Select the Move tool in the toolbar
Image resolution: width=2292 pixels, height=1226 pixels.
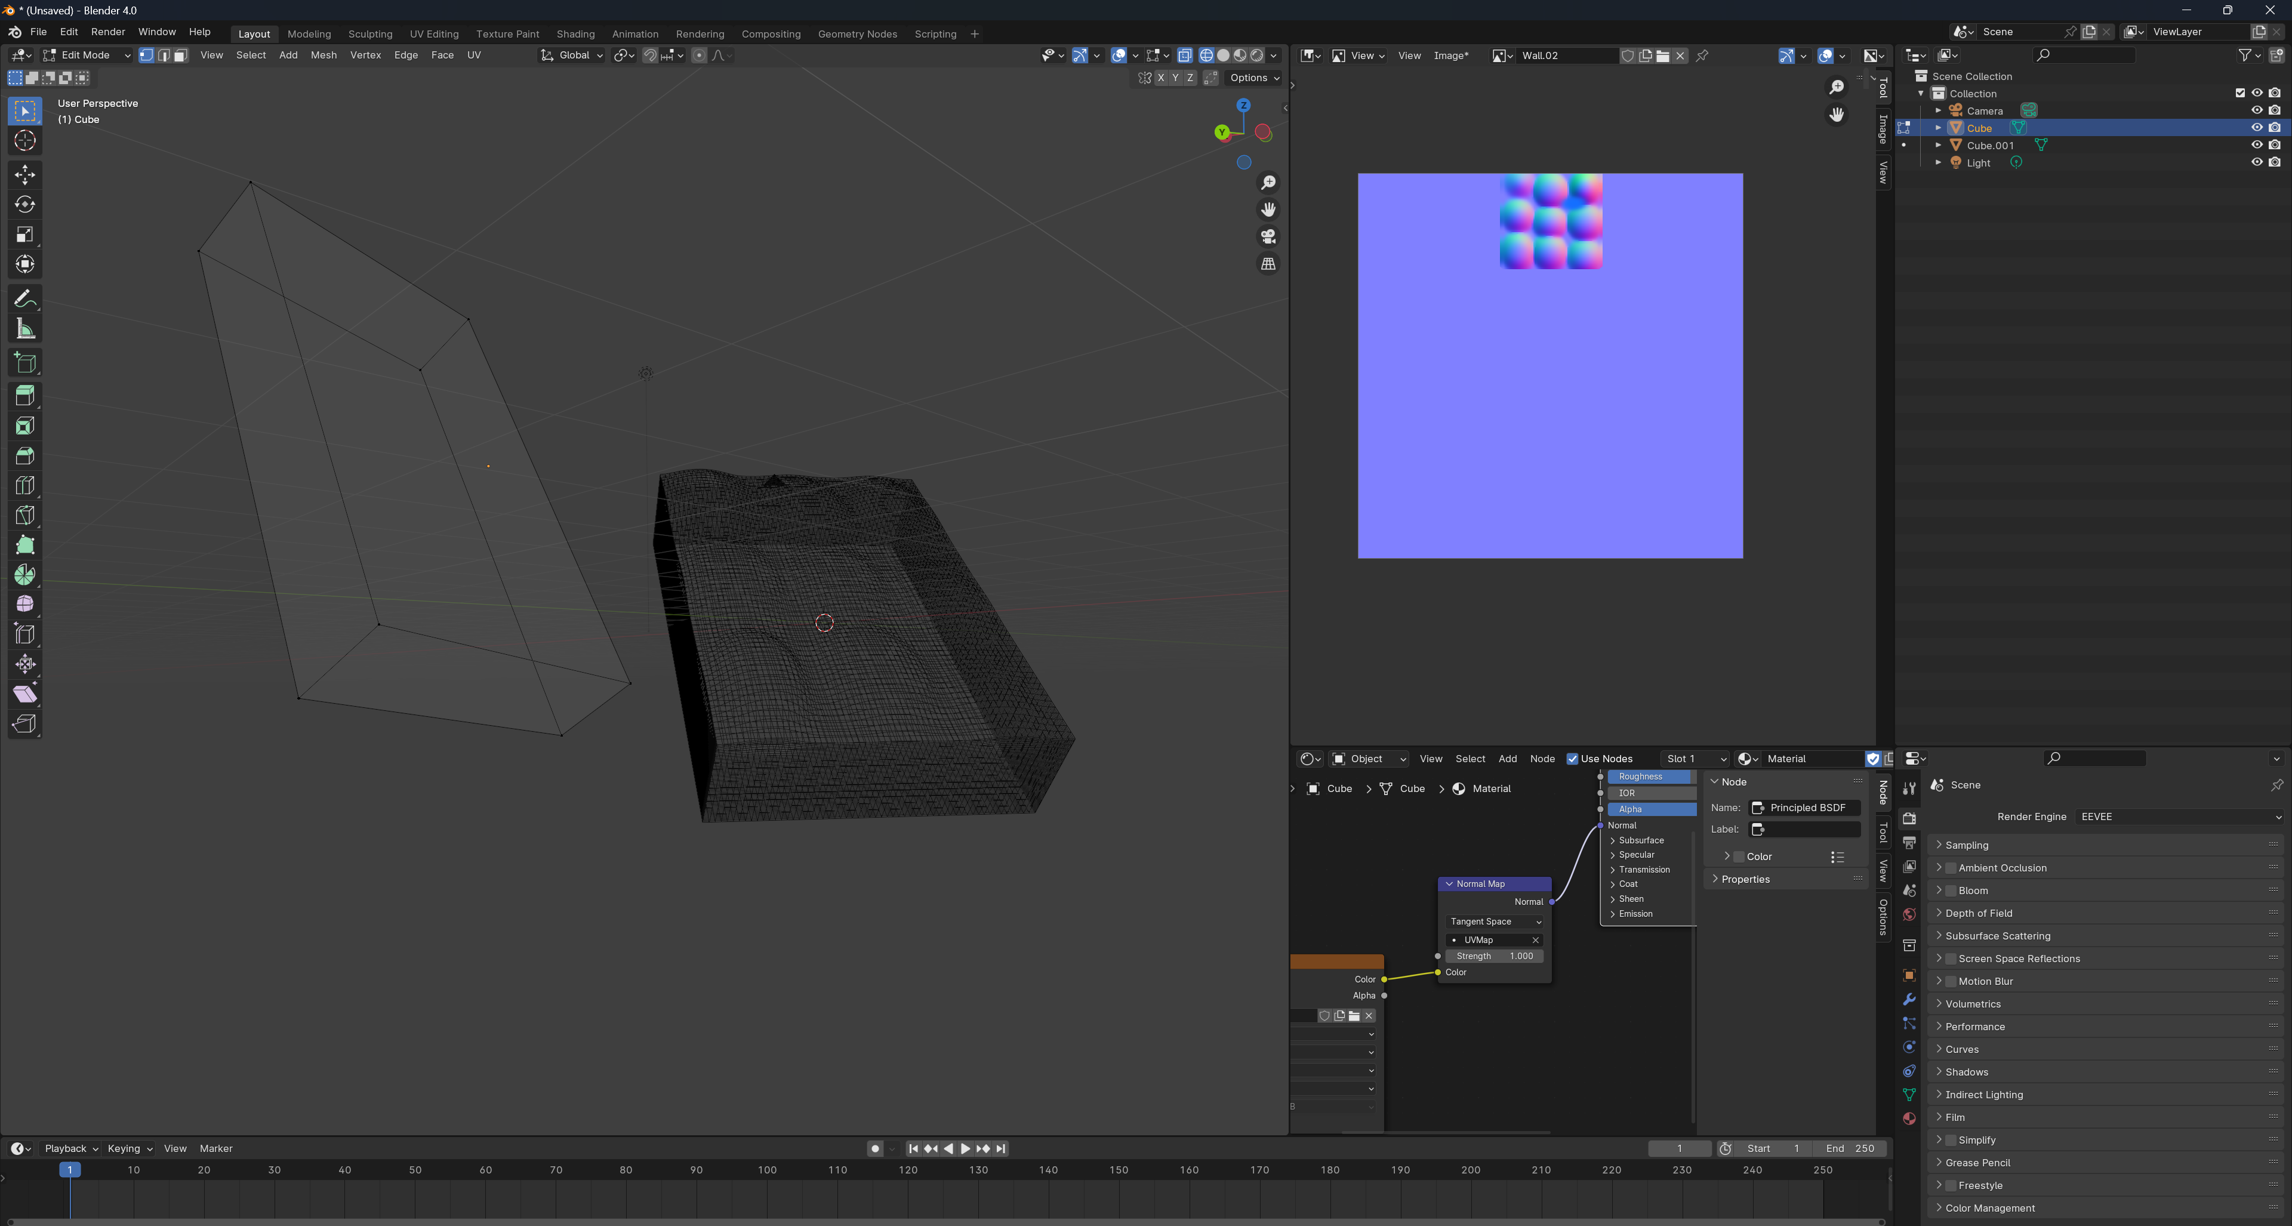point(25,174)
